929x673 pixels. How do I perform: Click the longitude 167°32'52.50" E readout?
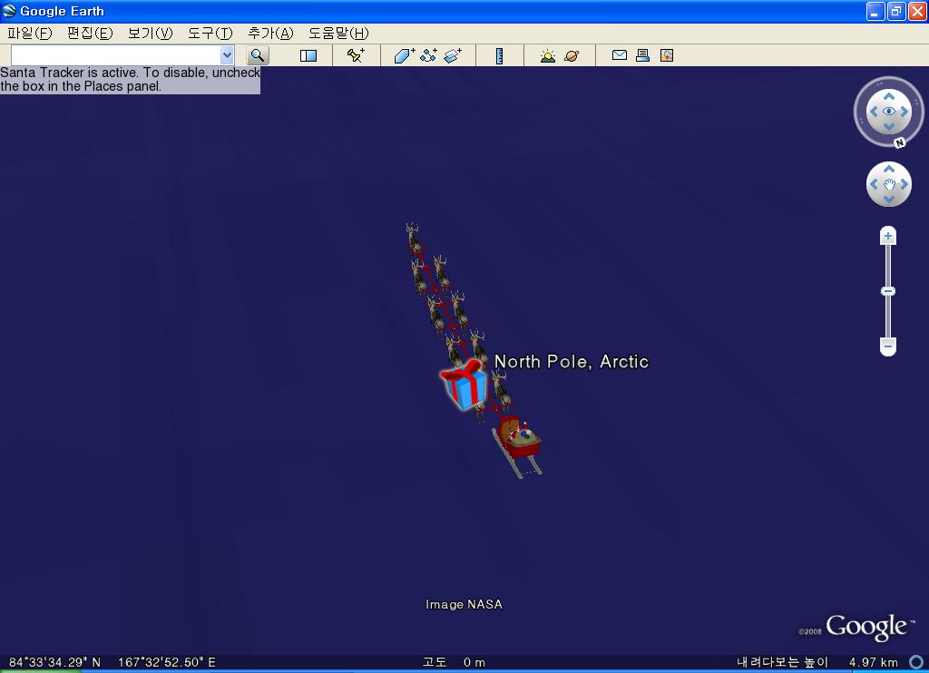click(x=167, y=662)
